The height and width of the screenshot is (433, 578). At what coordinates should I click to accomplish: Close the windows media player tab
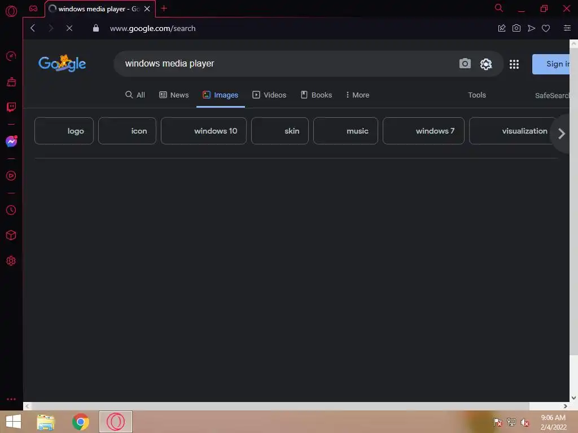coord(147,9)
